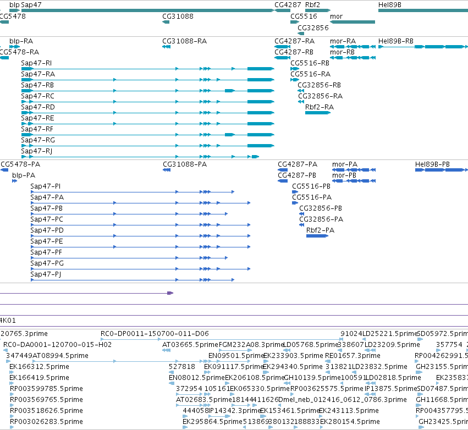The image size is (468, 430).
Task: Click the CG5478-PA protein label
Action: [x=20, y=164]
